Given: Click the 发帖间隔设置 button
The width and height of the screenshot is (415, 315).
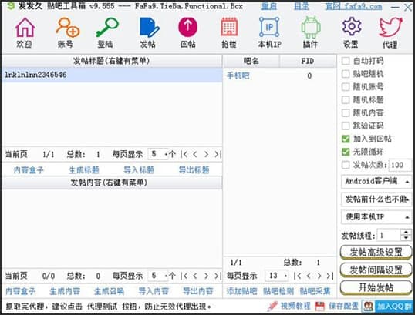Looking at the screenshot, I should 376,270.
